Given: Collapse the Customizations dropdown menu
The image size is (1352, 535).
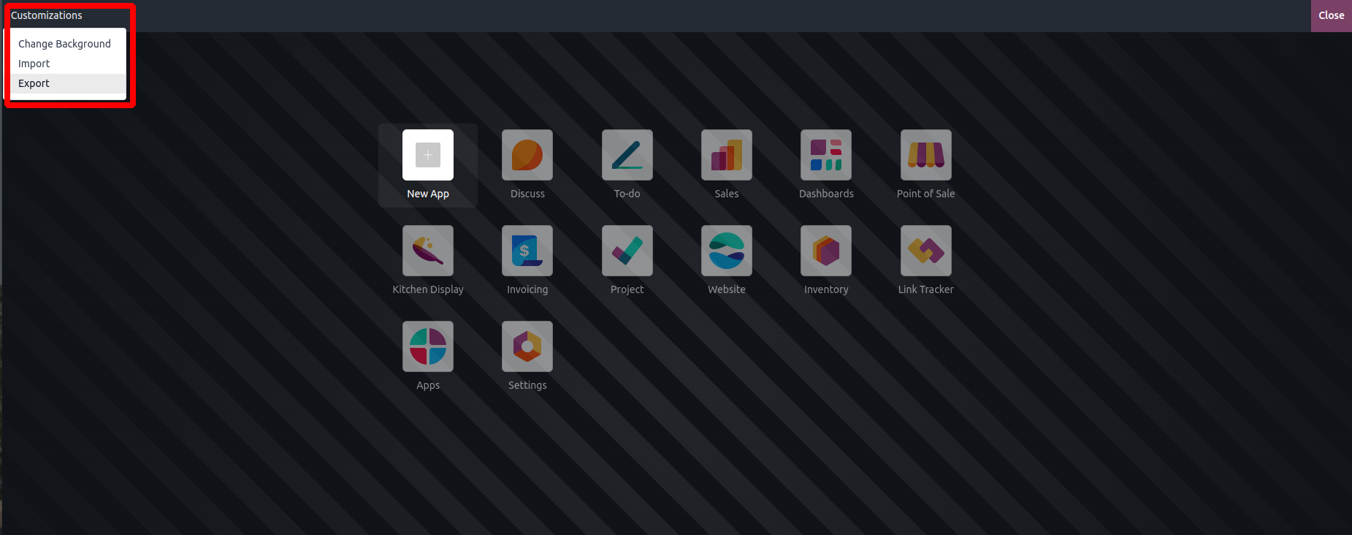Looking at the screenshot, I should pos(47,15).
